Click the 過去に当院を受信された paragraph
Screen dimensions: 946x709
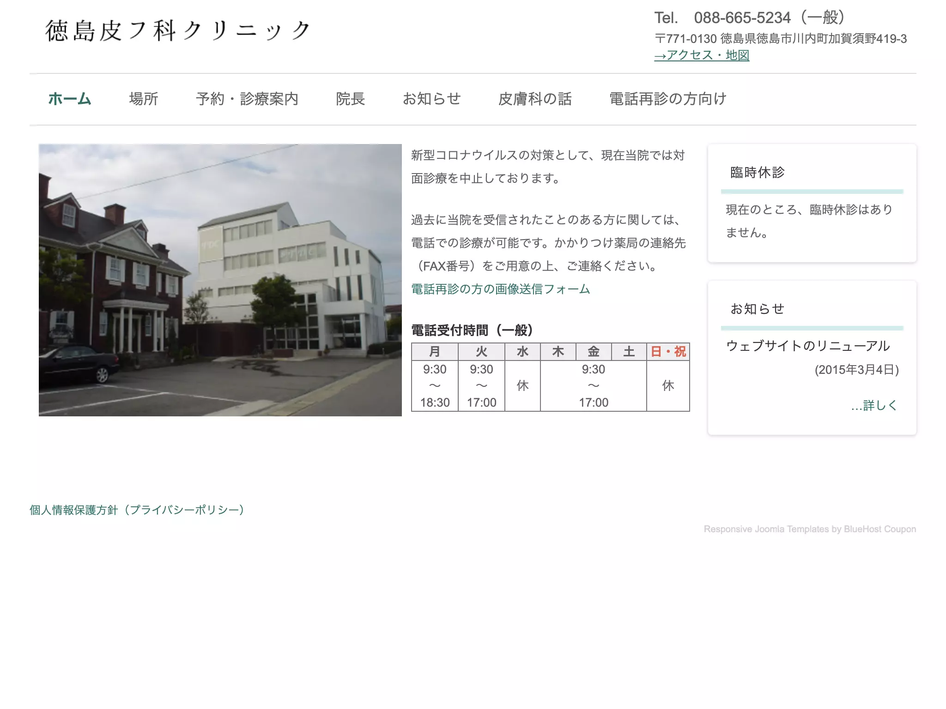point(549,243)
